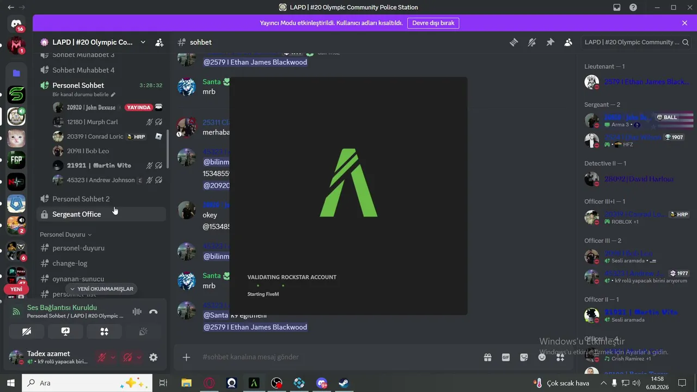Screen dimensions: 697x392
Task: Open Discord direct messages home icon
Action: point(16,24)
